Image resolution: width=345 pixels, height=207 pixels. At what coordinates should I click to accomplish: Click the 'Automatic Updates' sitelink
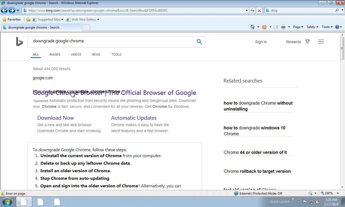tap(134, 118)
